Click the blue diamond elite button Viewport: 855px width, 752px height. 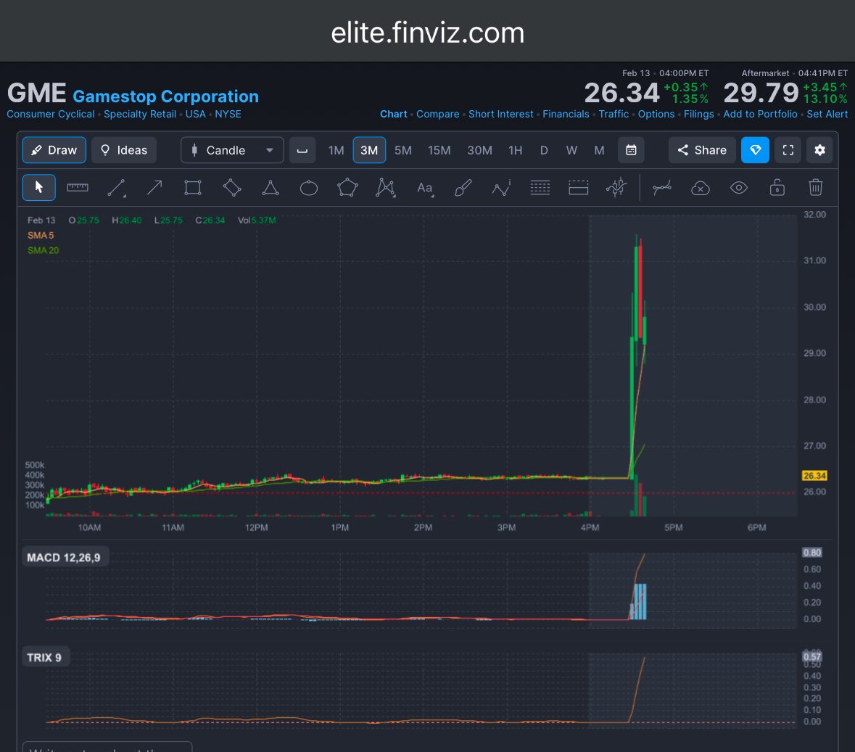coord(755,150)
